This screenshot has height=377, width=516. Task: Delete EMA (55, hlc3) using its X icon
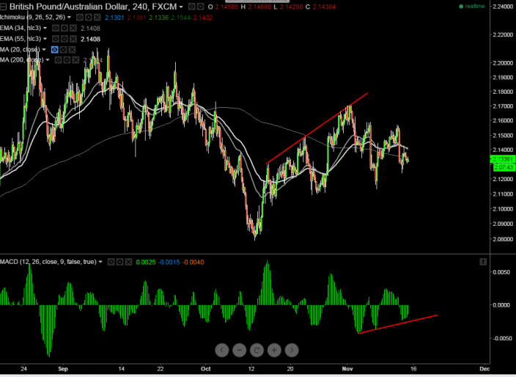point(73,39)
